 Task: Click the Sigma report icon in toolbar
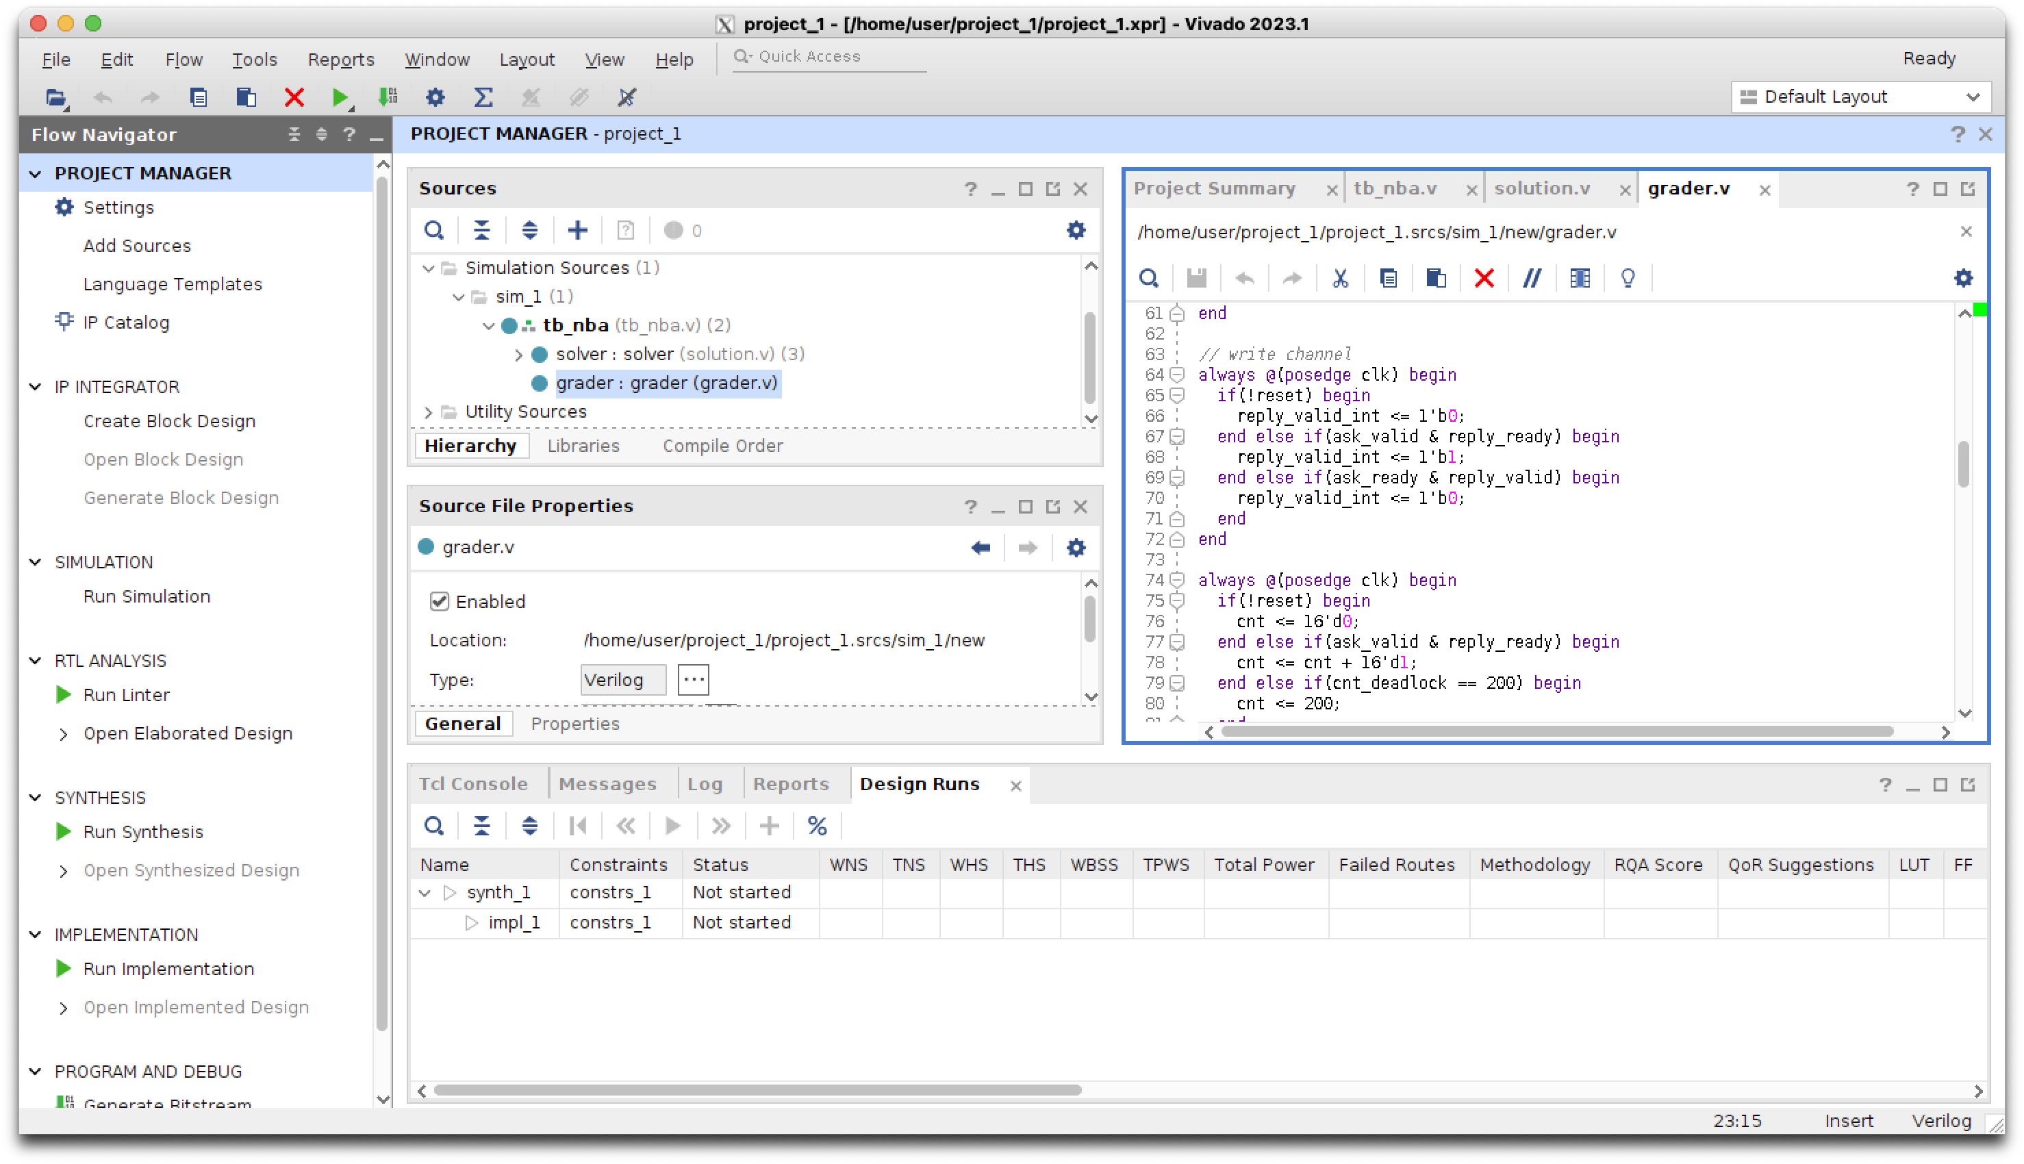[x=483, y=97]
